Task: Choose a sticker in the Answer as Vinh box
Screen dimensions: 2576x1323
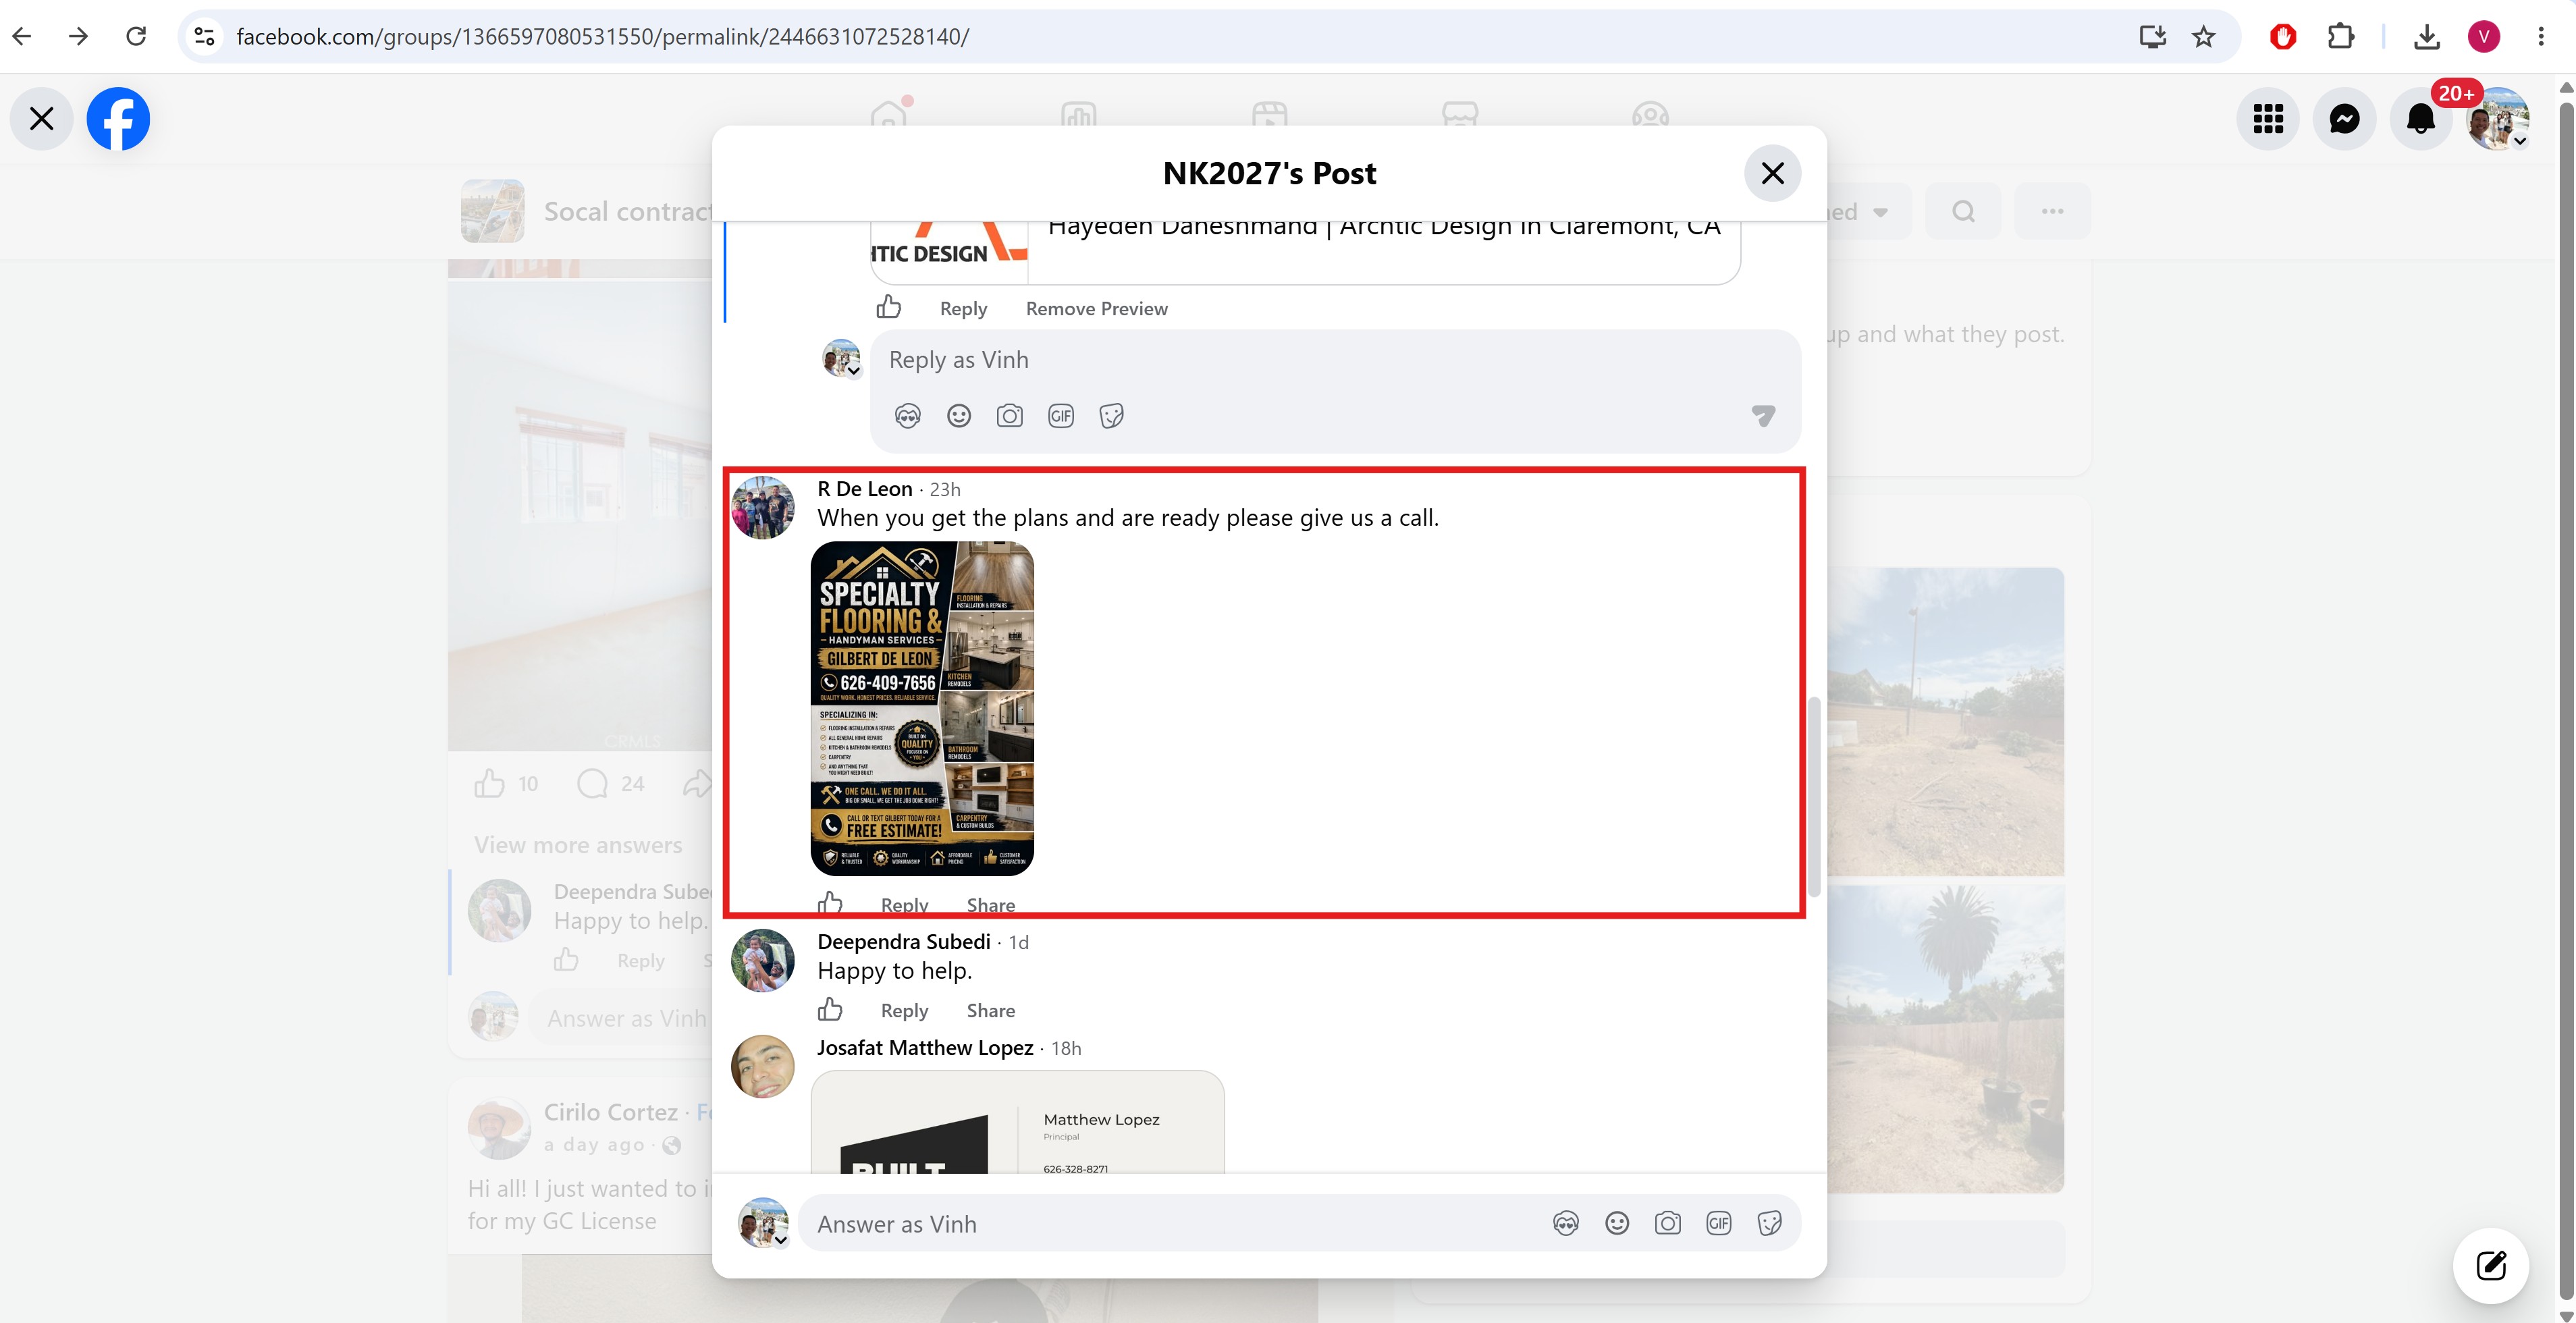Action: click(x=1770, y=1223)
